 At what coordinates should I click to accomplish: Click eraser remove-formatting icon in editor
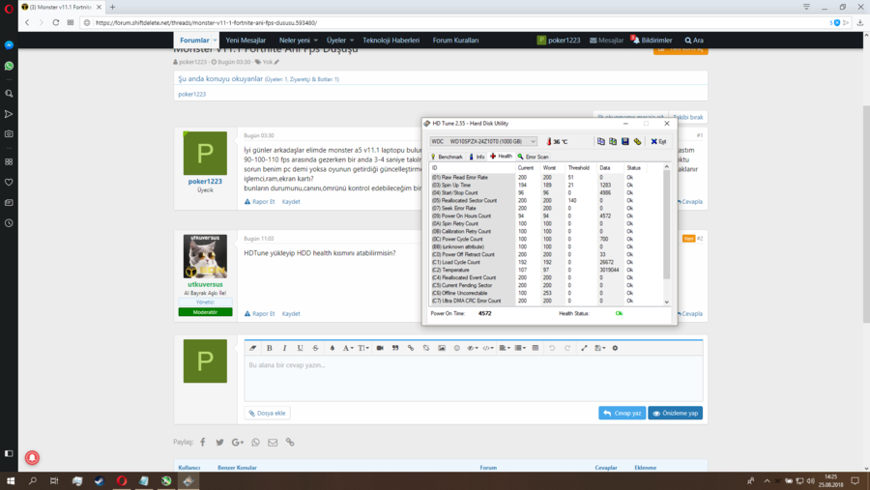[x=253, y=348]
